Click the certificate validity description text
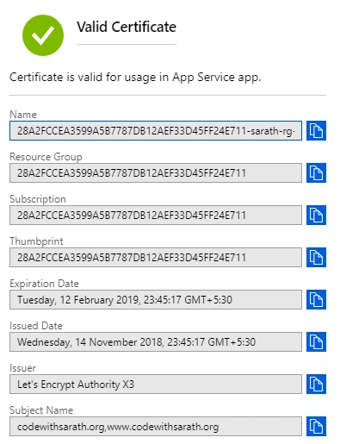The height and width of the screenshot is (444, 340). [x=135, y=78]
